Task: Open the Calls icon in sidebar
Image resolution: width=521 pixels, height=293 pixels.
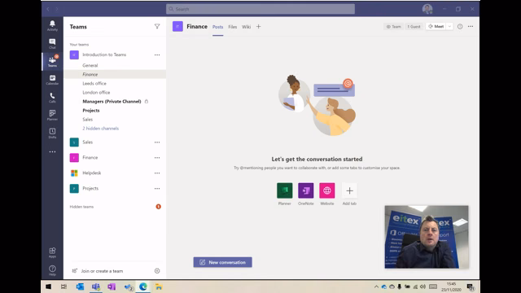Action: pos(52,98)
